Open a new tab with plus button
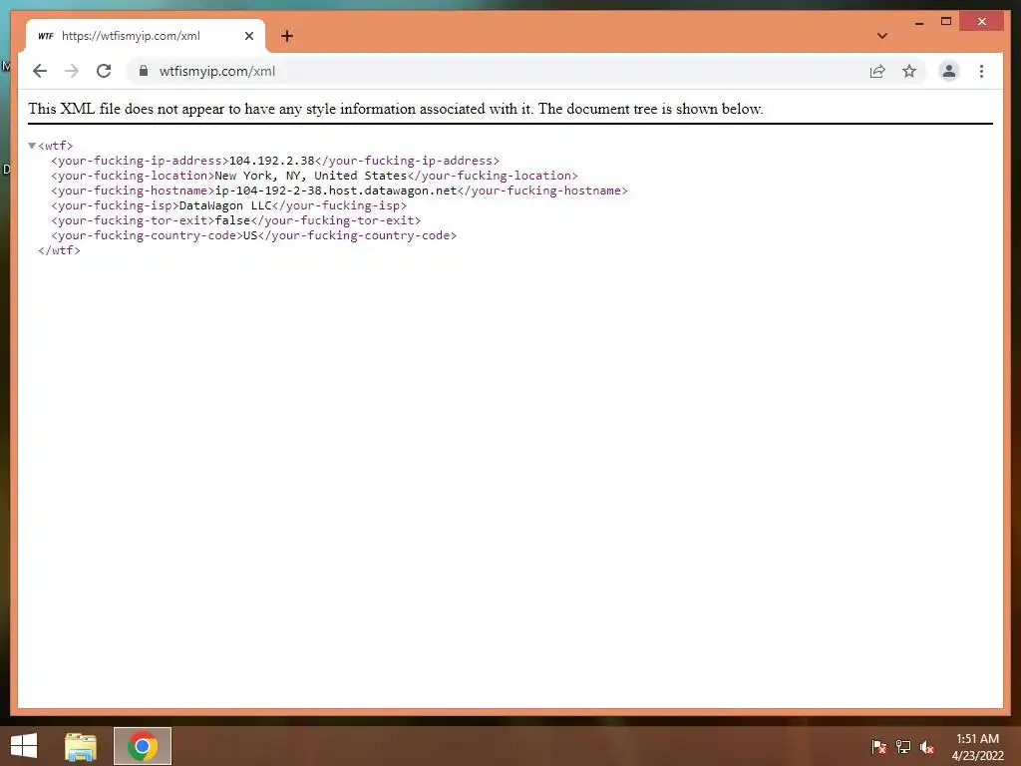Viewport: 1021px width, 766px height. pos(287,36)
